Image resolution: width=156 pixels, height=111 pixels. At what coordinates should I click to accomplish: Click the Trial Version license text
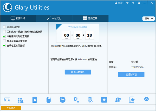(x=137, y=67)
